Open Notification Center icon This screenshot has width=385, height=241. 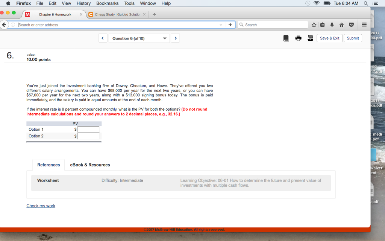[375, 3]
